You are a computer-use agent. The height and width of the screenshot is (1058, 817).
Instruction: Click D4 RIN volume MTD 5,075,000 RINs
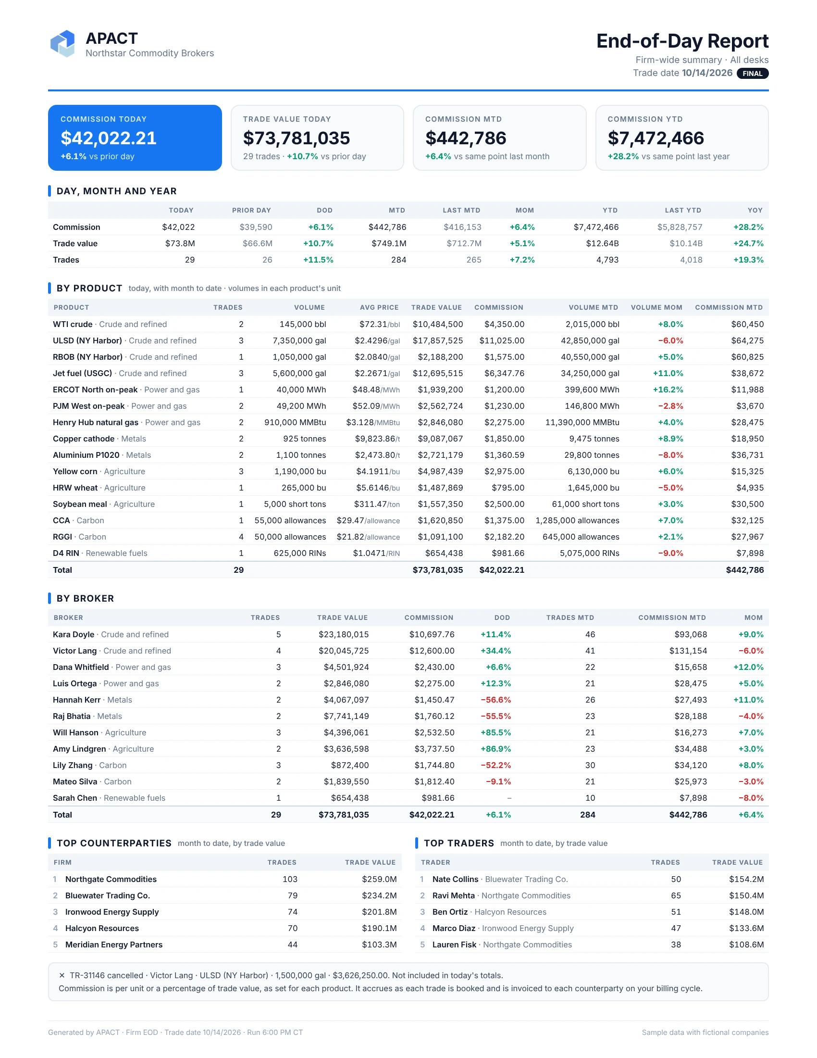(590, 553)
